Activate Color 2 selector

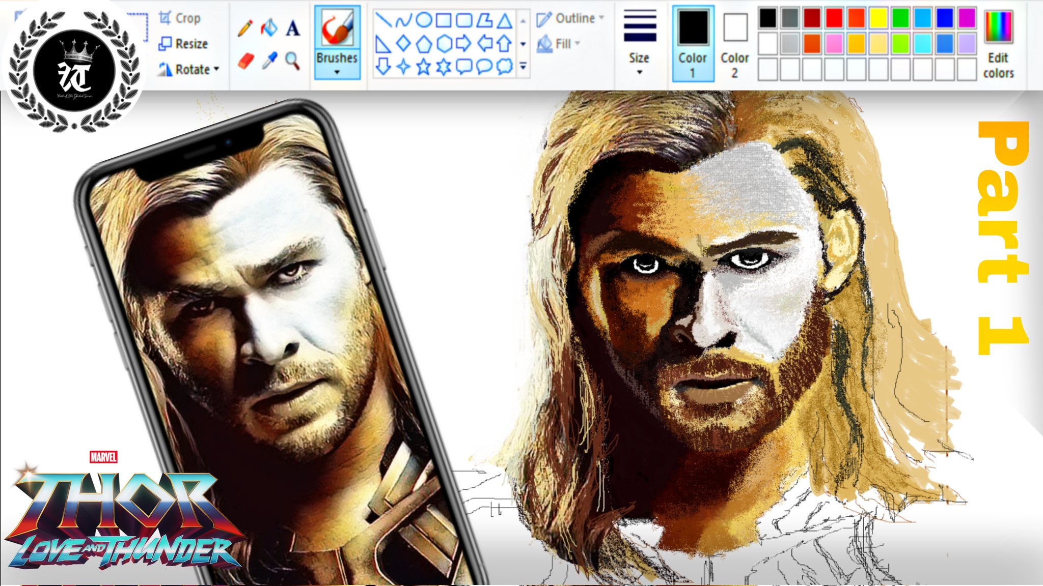pyautogui.click(x=734, y=43)
